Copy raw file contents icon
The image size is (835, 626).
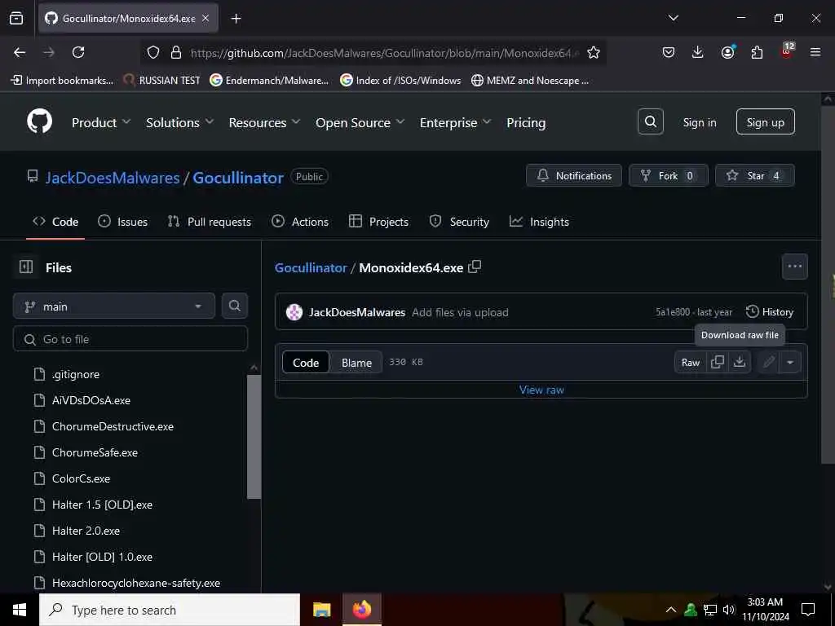click(x=718, y=362)
